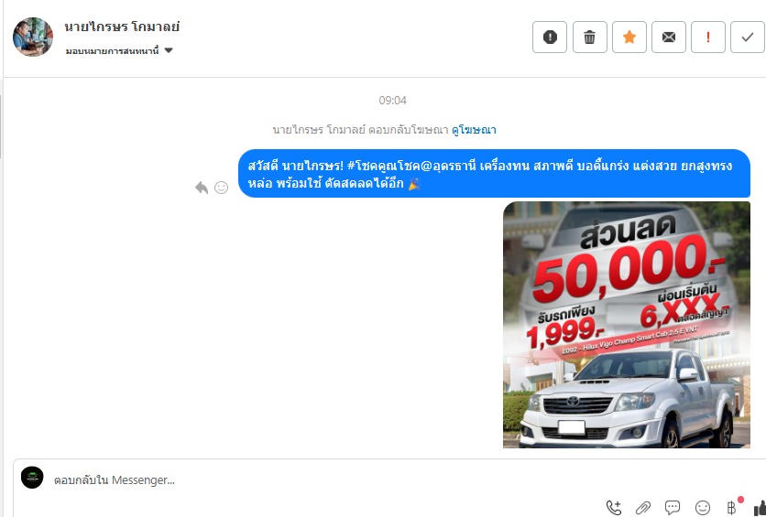Toggle the orange star follow-up icon

click(x=629, y=38)
